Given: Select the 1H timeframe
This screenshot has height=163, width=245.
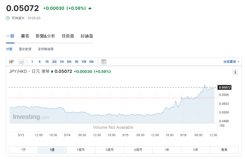Looking at the screenshot, I should tap(61, 62).
